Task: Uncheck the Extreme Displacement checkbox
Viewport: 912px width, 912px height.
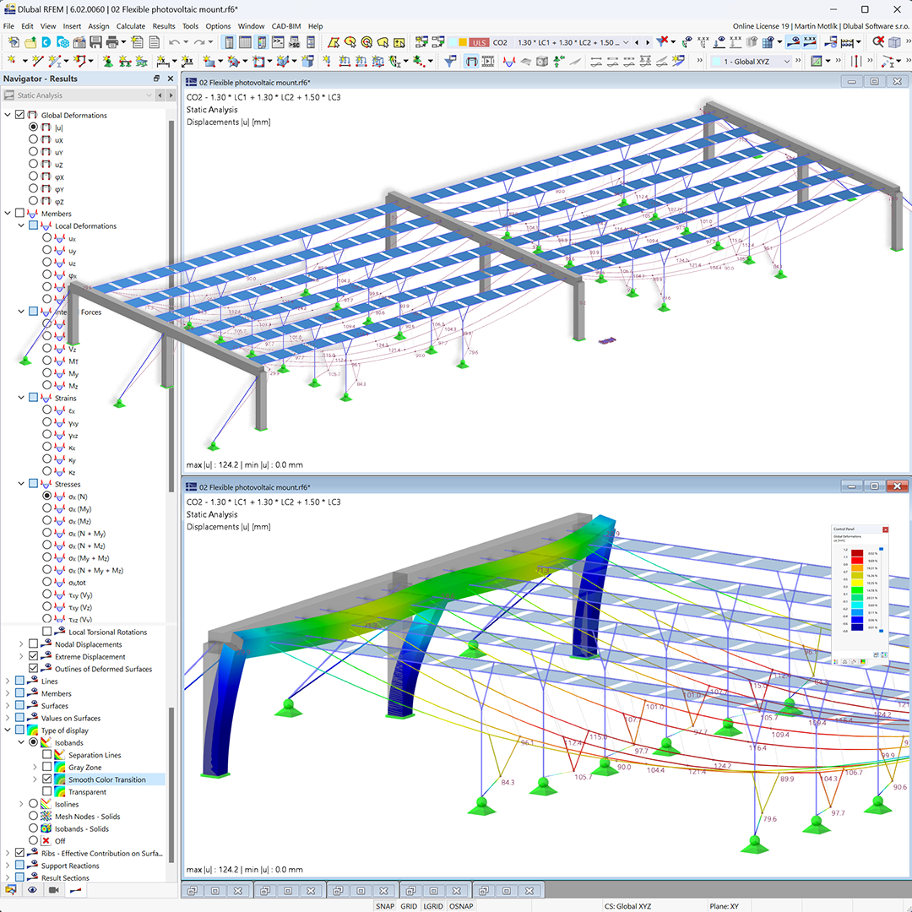Action: [33, 656]
